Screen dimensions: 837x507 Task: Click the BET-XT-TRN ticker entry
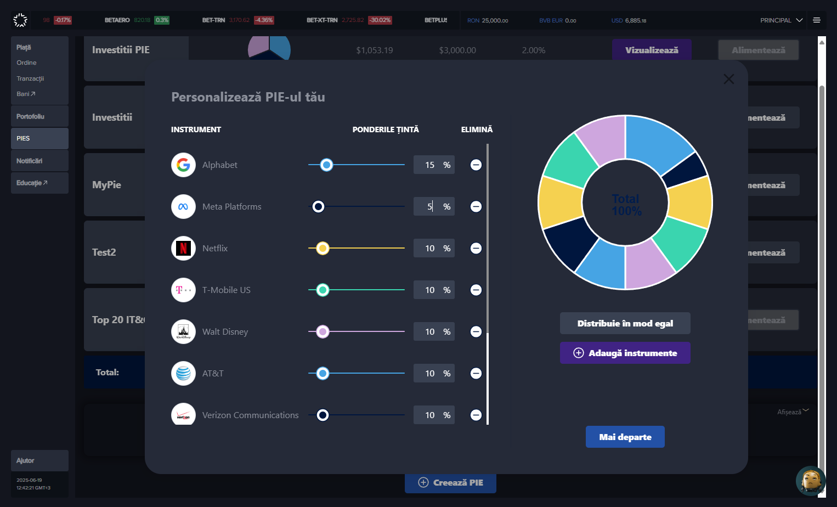349,20
